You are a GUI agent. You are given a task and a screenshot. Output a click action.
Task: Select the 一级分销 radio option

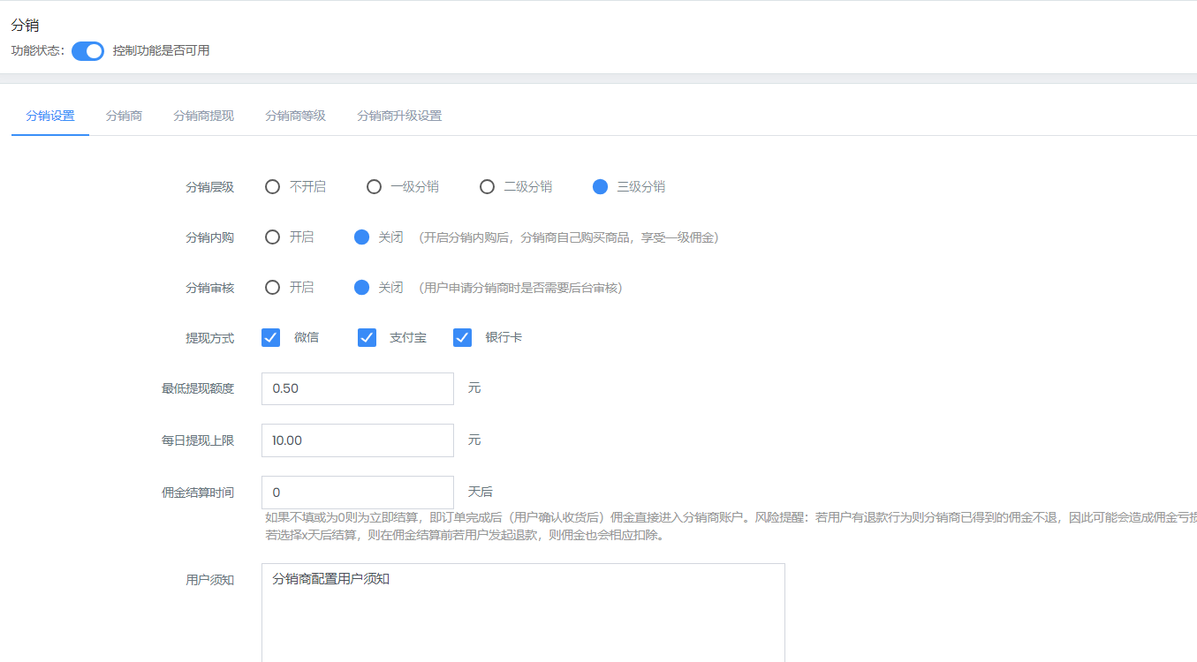pyautogui.click(x=375, y=187)
